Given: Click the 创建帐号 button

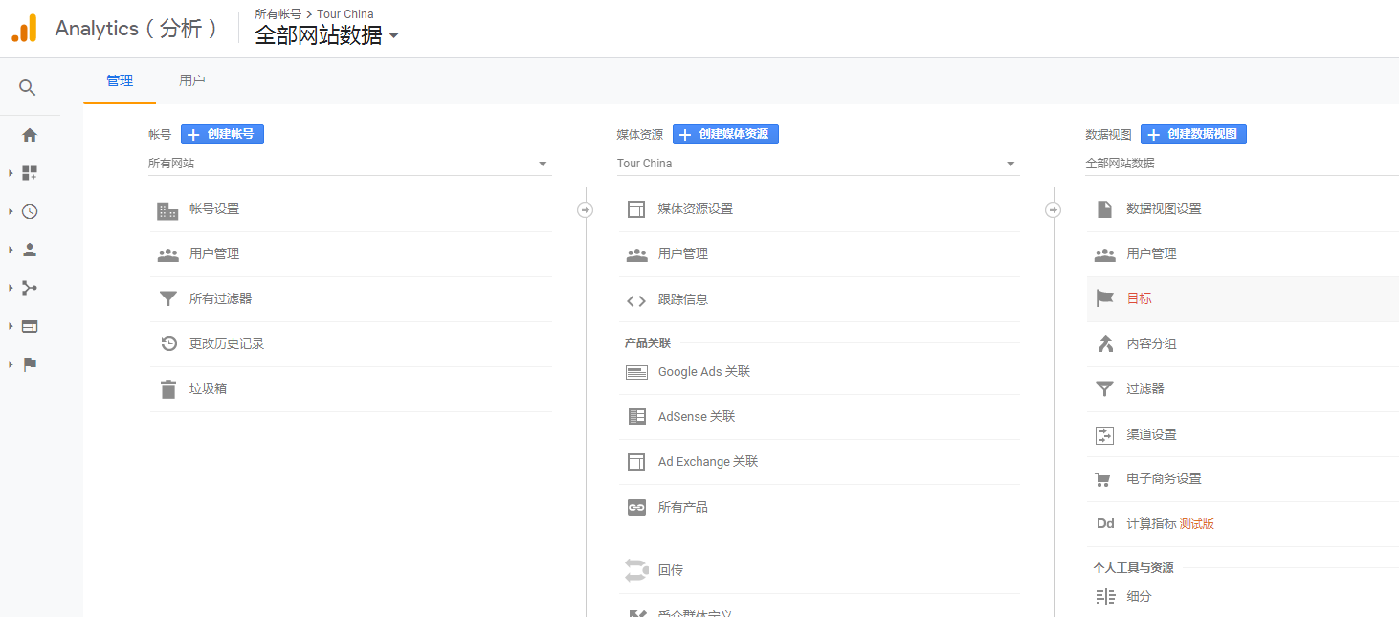Looking at the screenshot, I should tap(222, 134).
